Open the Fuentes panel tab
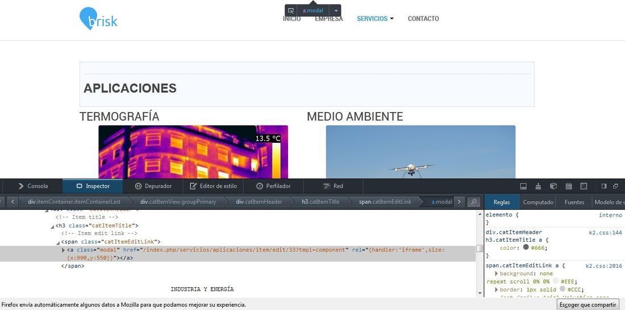This screenshot has height=310, width=625. point(574,202)
